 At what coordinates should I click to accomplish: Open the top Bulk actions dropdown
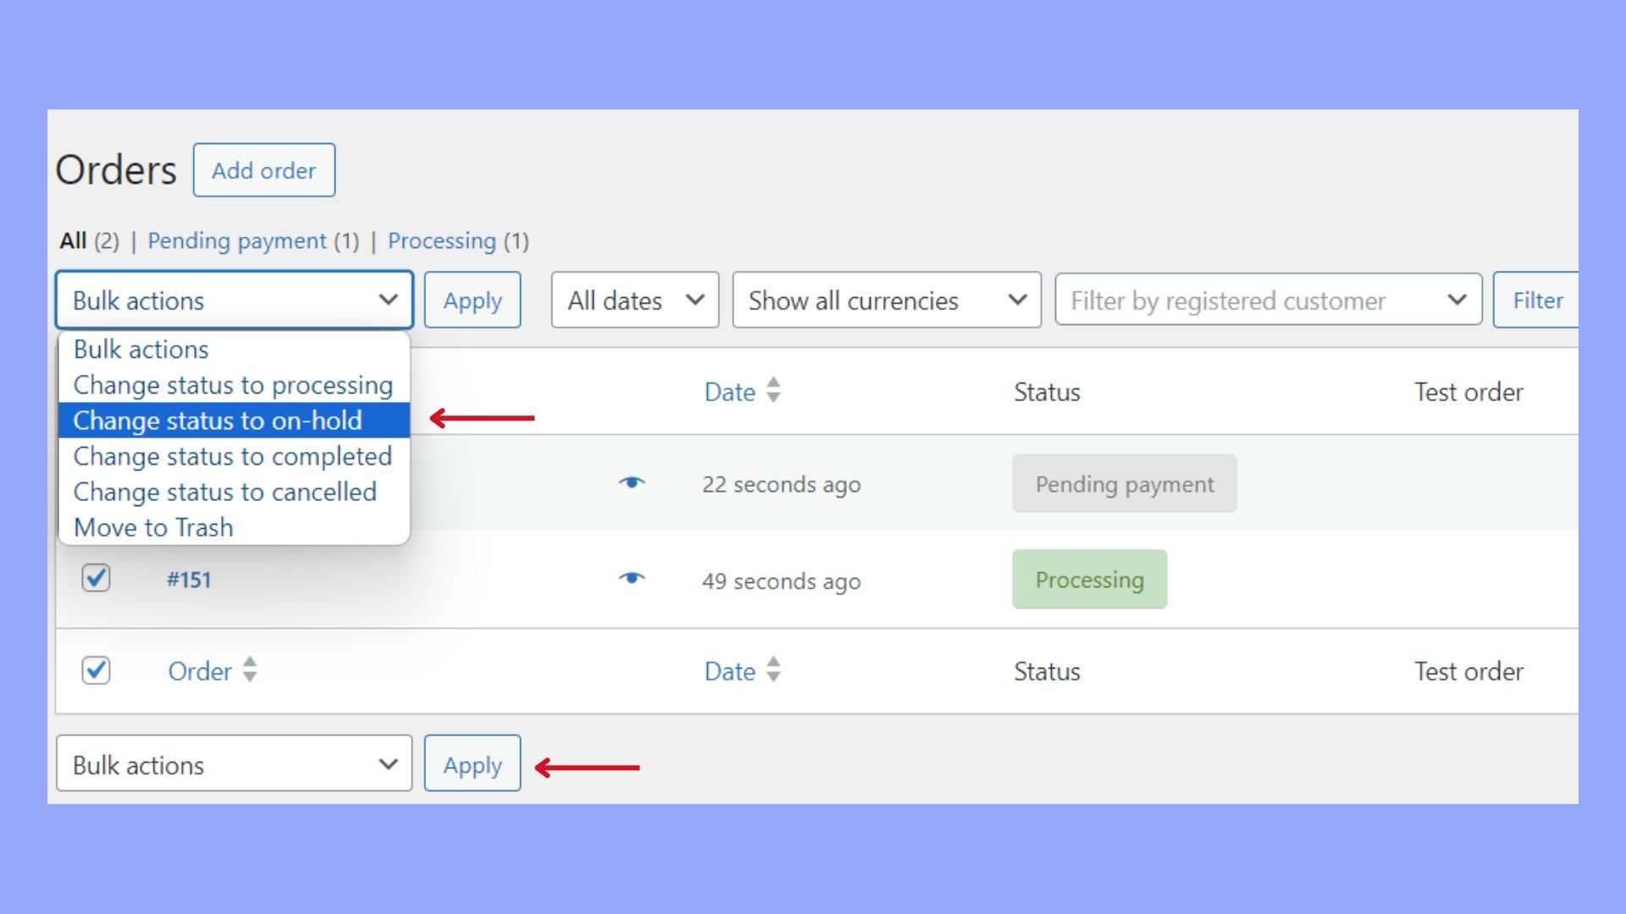234,300
